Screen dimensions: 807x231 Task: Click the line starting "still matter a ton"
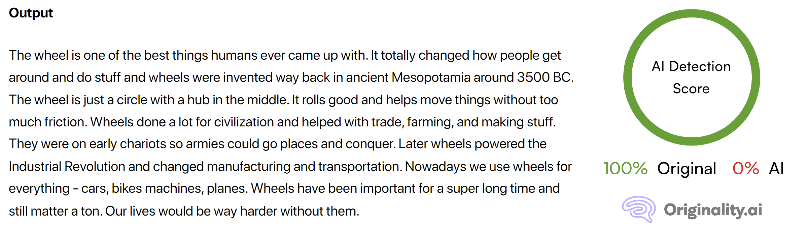(x=184, y=211)
